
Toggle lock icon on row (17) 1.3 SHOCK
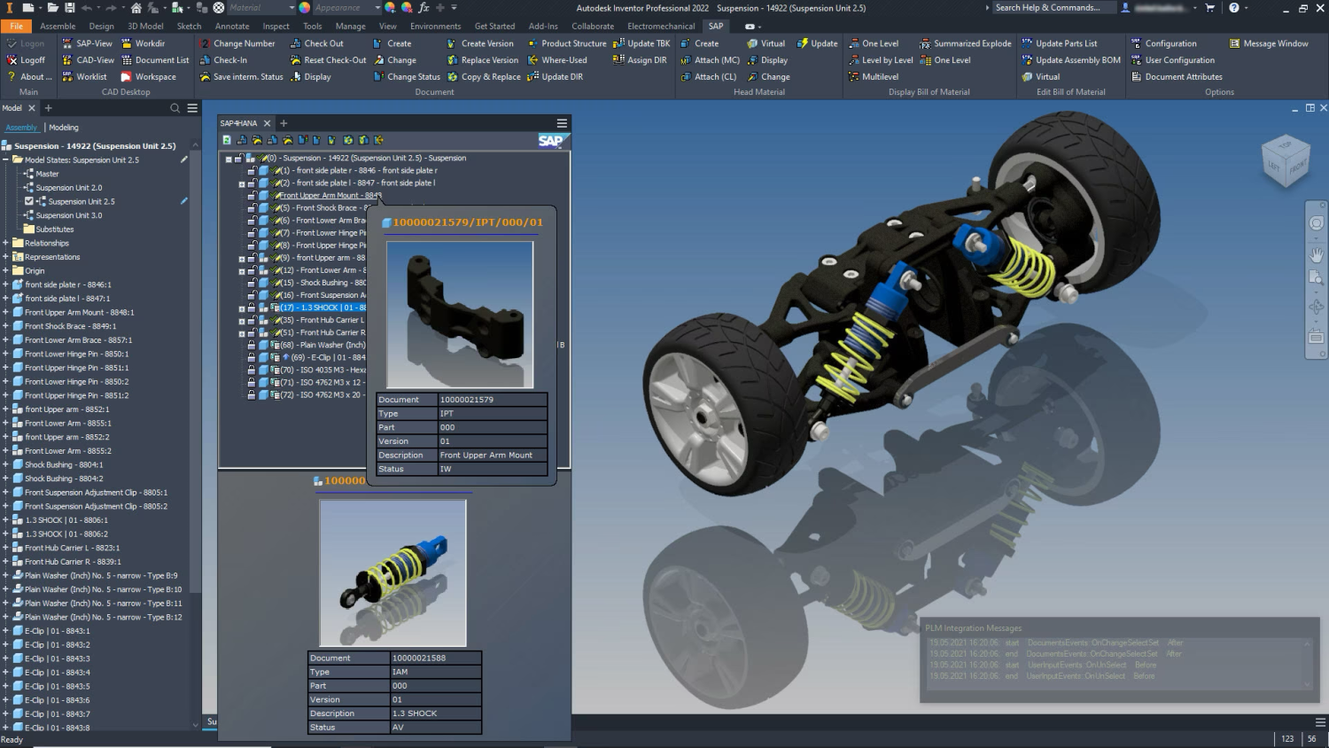pyautogui.click(x=252, y=308)
